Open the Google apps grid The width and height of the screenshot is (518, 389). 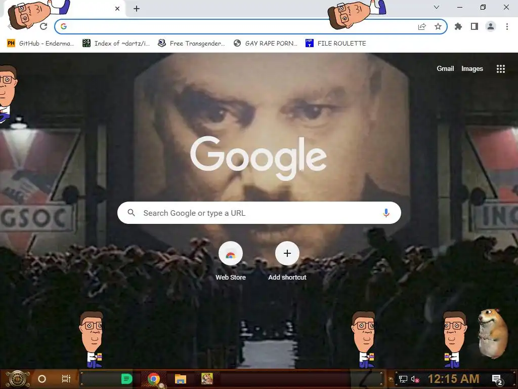(501, 68)
